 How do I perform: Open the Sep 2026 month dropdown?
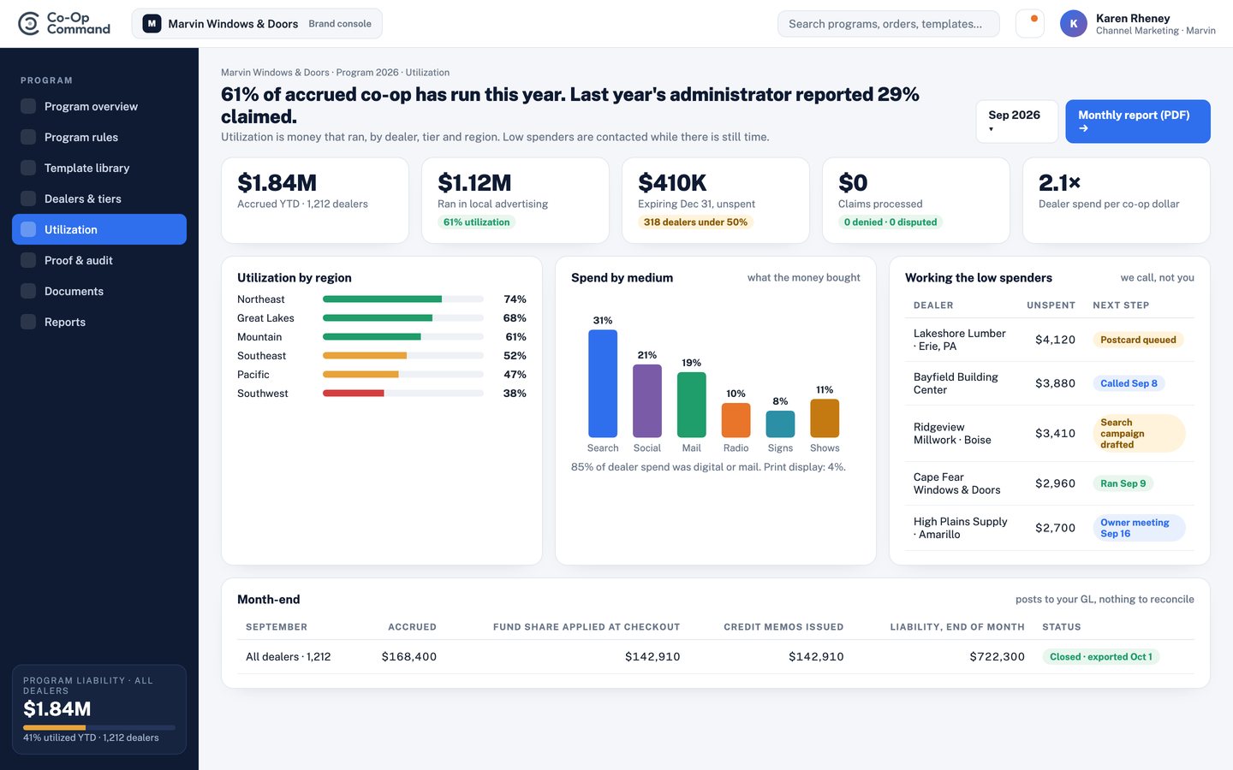1016,121
